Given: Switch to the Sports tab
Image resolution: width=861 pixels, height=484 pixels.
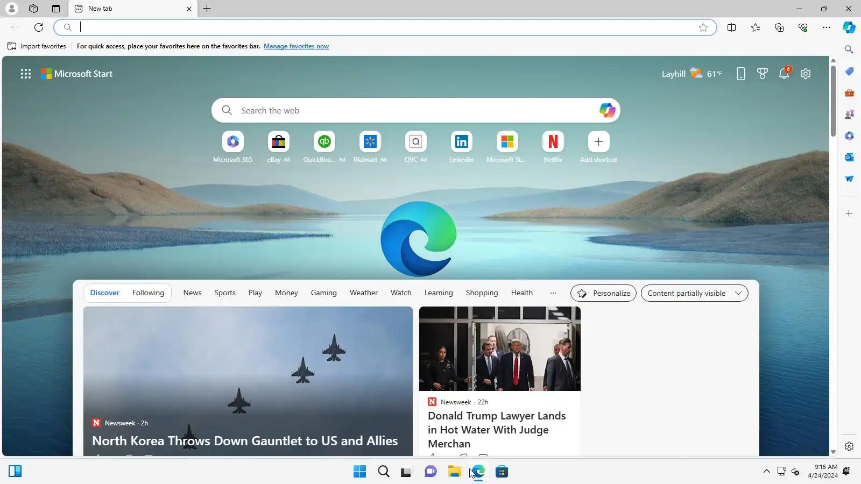Looking at the screenshot, I should pos(225,293).
